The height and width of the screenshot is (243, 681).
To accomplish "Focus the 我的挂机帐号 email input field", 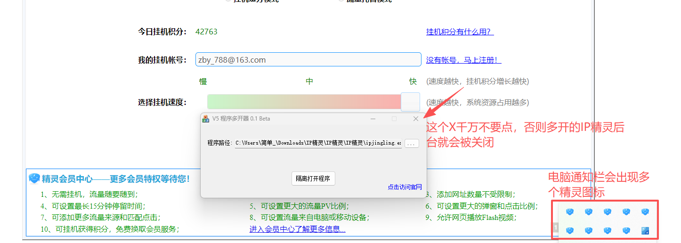I will pos(308,59).
